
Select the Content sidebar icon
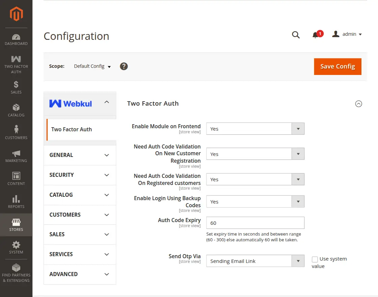point(16,178)
